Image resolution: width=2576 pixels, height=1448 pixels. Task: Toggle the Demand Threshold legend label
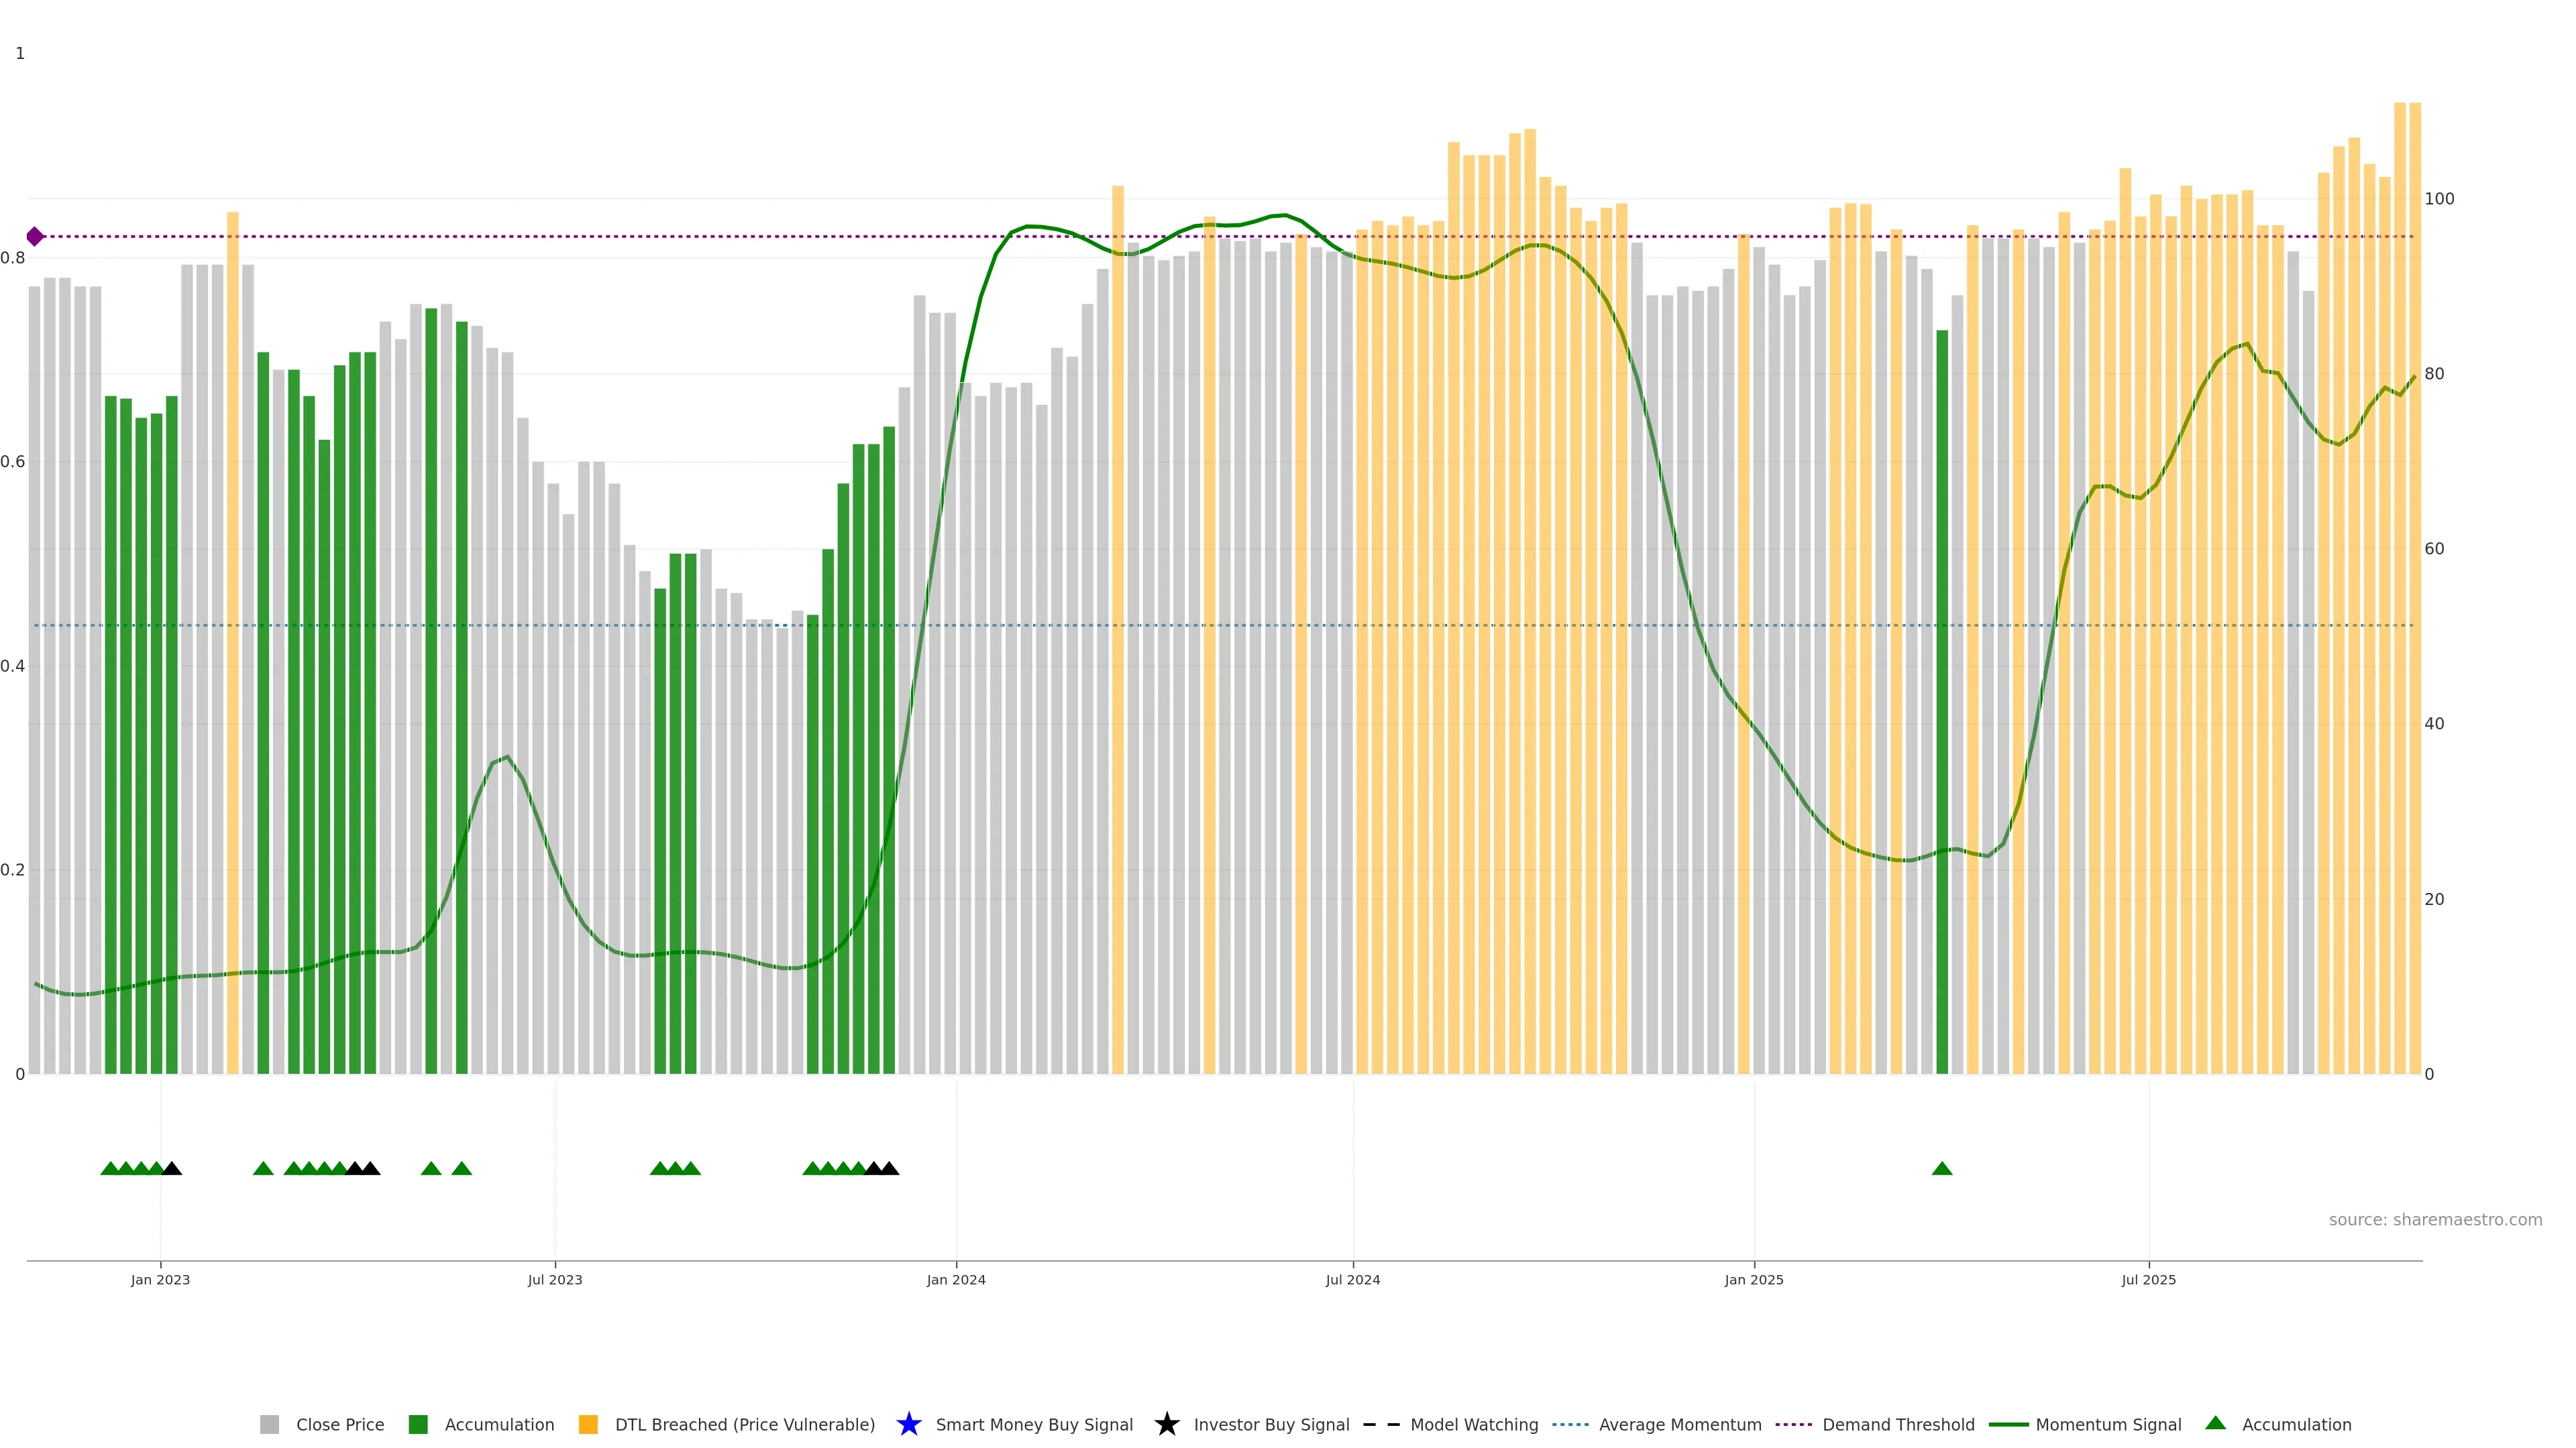pos(1898,1424)
